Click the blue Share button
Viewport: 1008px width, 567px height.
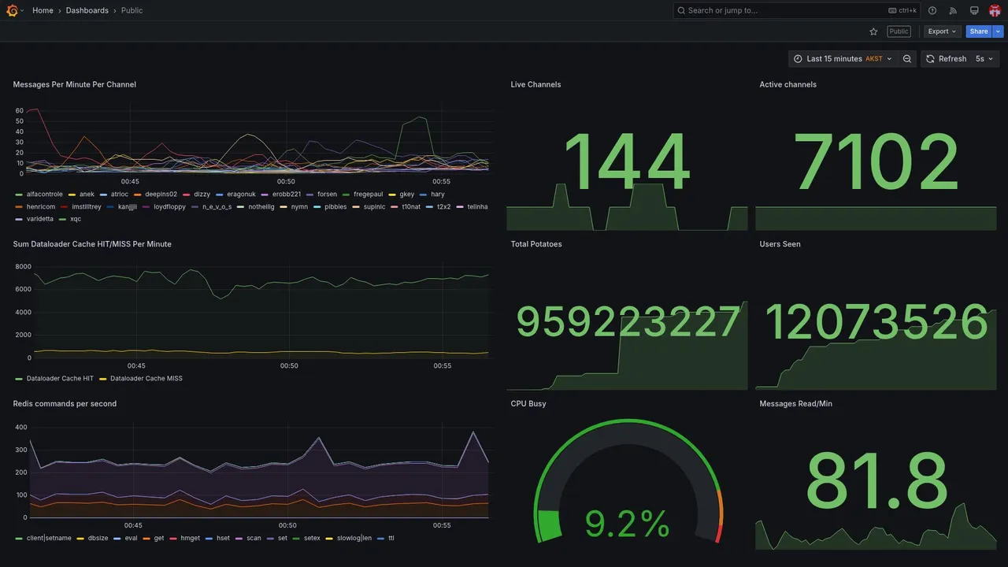(x=979, y=31)
